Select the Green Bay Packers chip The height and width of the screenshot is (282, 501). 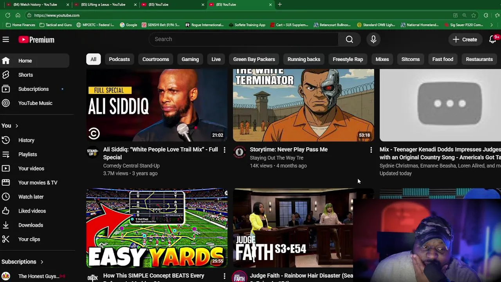[x=254, y=59]
